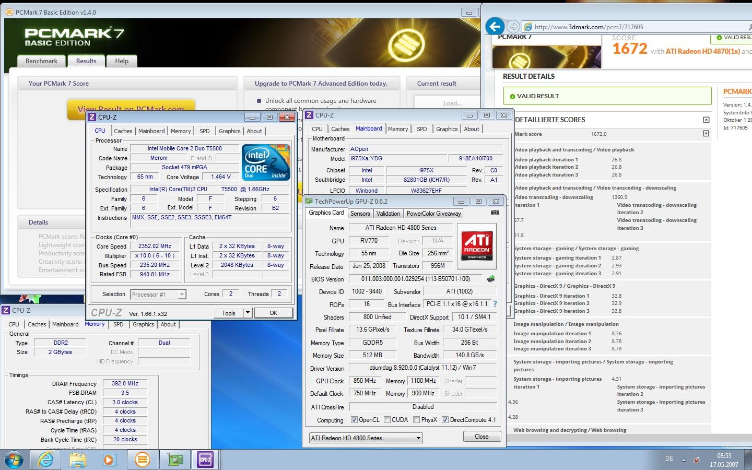
Task: Click the Tools button in CPU-Z
Action: pos(229,313)
